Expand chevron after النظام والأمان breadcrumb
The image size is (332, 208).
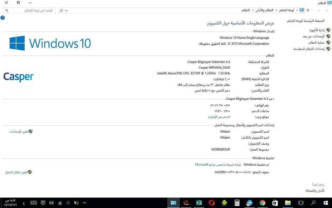252,10
